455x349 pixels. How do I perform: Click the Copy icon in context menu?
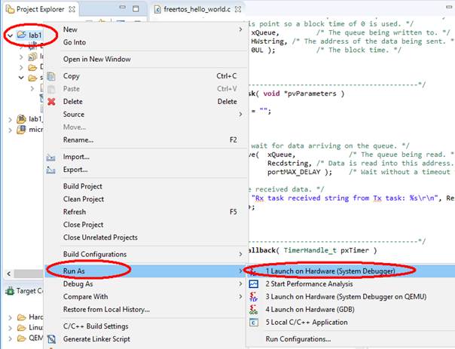point(51,76)
